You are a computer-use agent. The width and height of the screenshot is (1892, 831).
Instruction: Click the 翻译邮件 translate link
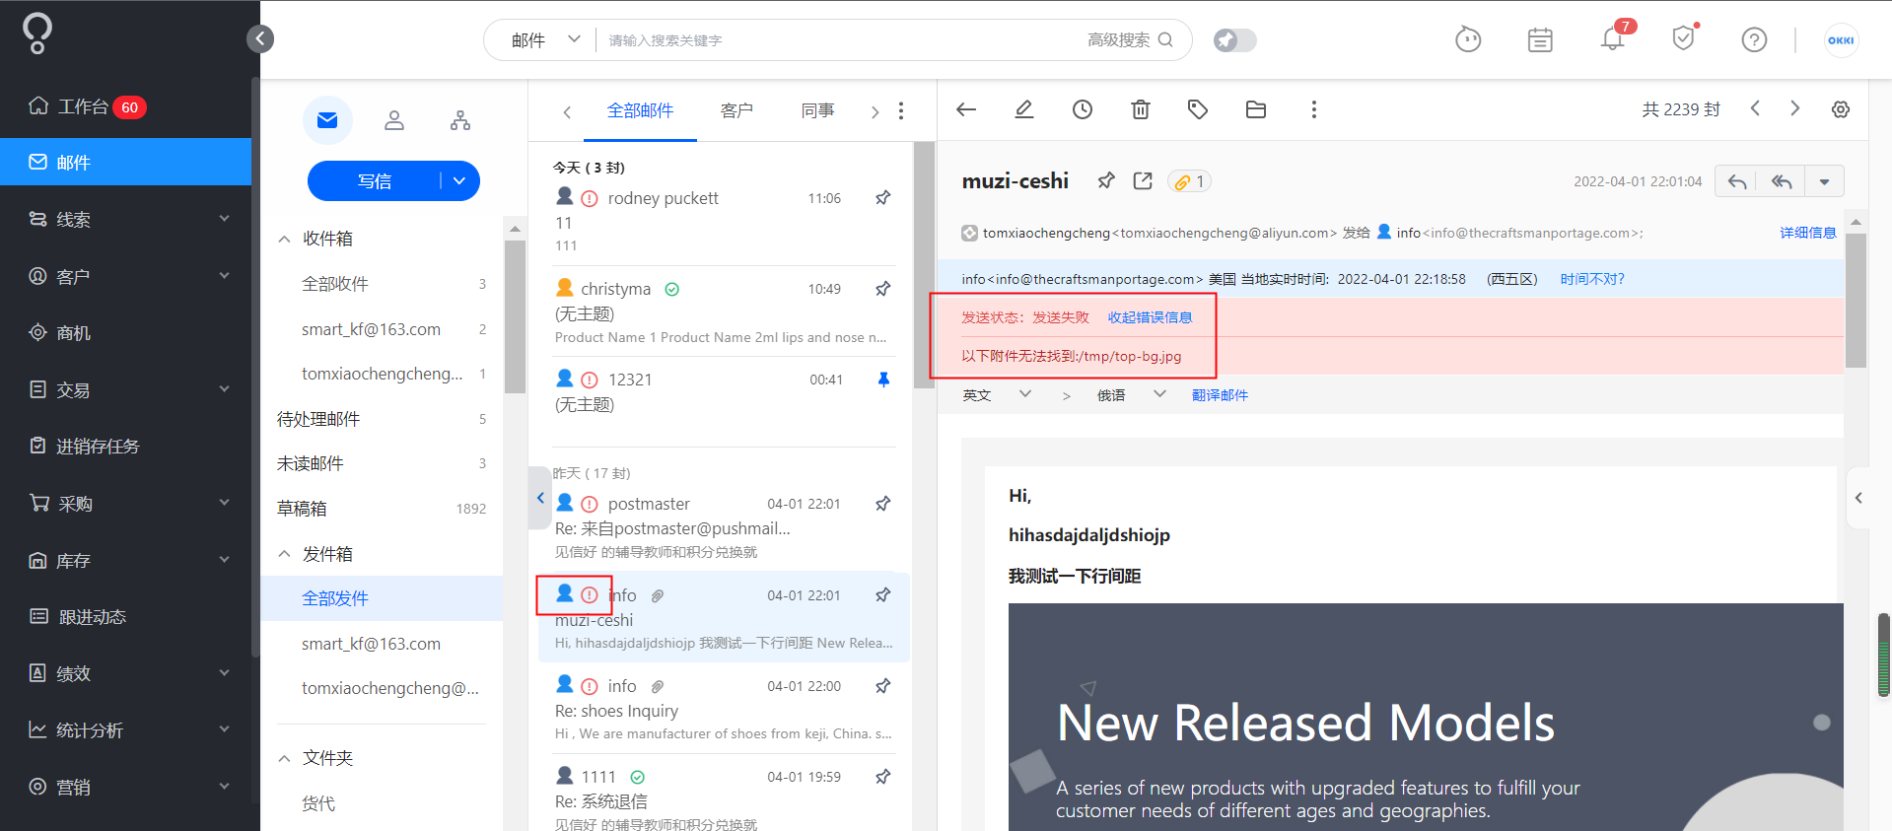[x=1220, y=395]
